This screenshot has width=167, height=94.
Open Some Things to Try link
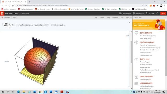(145, 39)
